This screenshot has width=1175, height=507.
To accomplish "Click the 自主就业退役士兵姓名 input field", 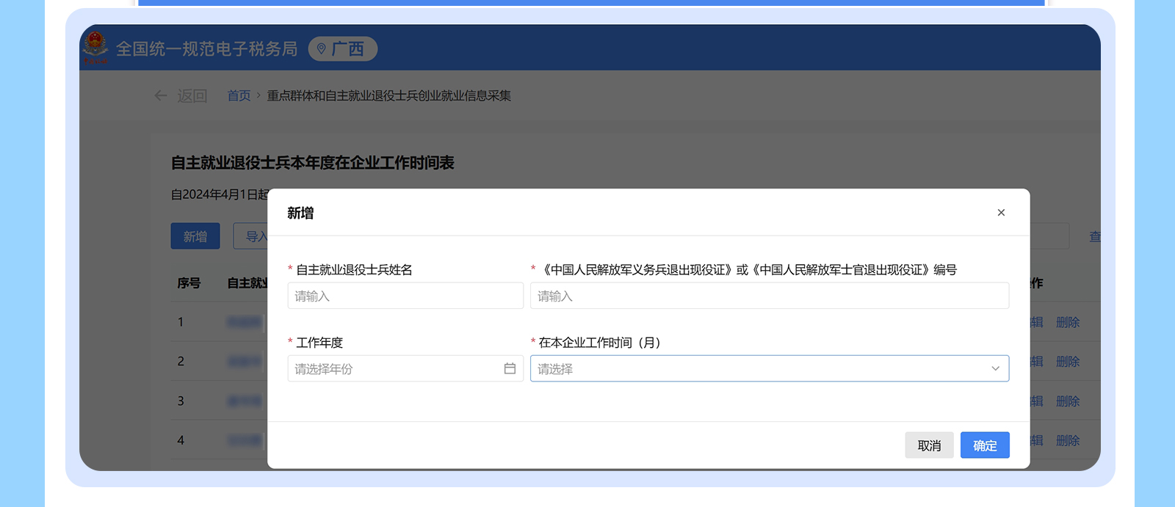I will [405, 296].
